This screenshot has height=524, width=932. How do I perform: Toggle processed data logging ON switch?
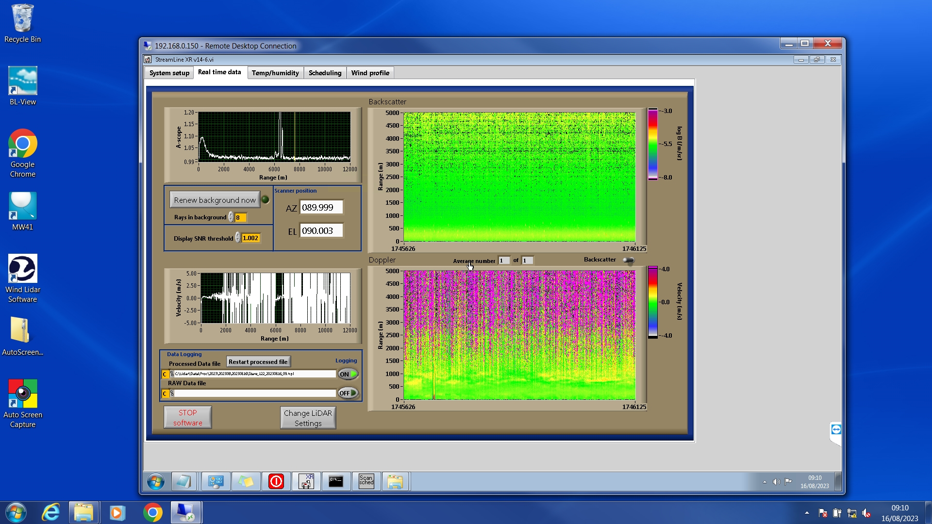click(x=348, y=374)
